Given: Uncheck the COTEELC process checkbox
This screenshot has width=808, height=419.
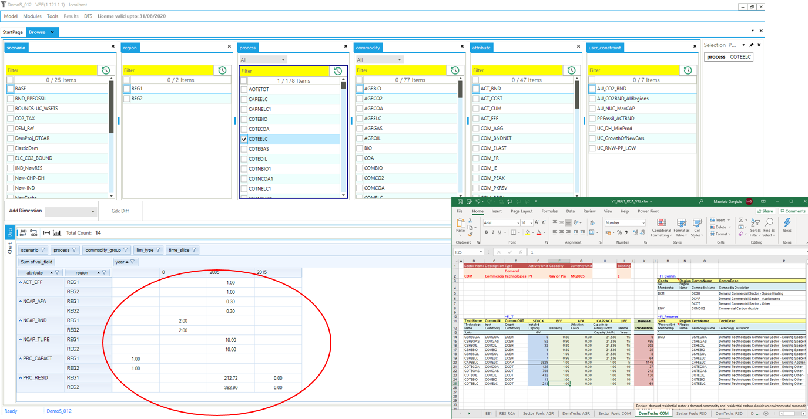Looking at the screenshot, I should 244,139.
